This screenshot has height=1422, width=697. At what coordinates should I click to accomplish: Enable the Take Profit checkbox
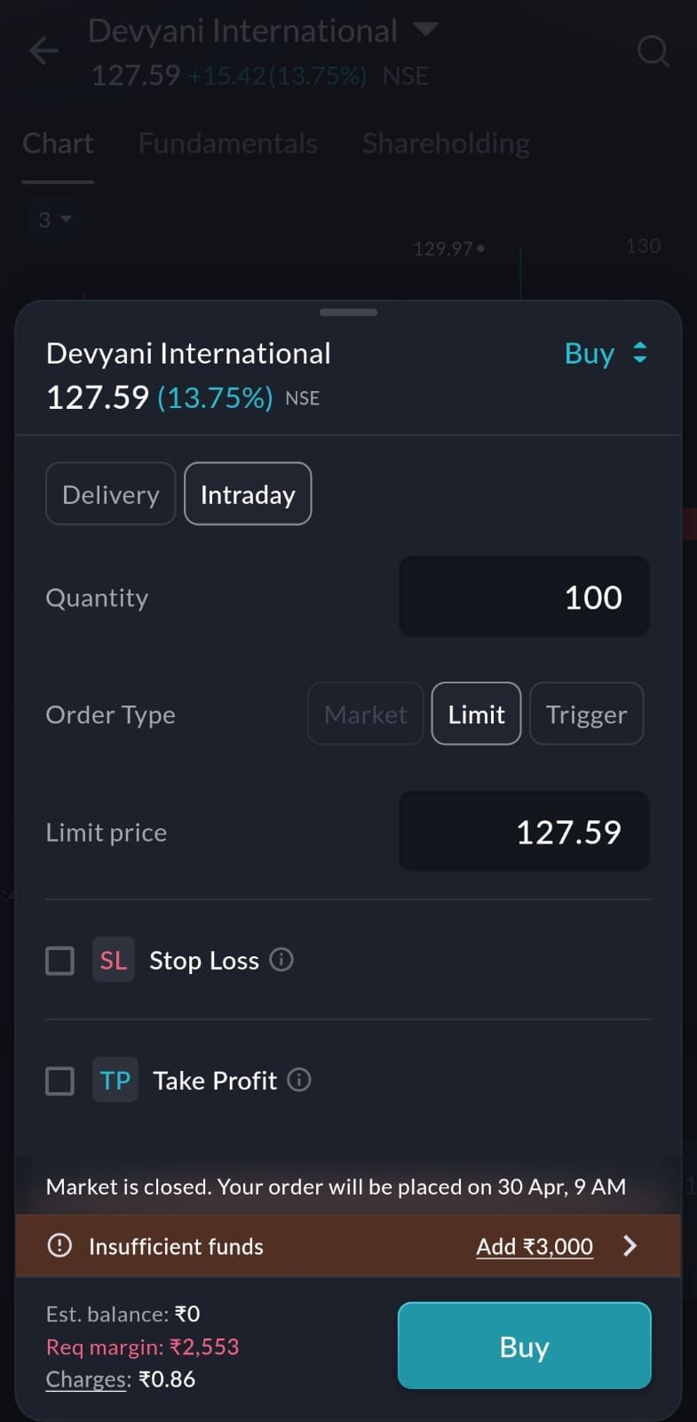point(60,1081)
